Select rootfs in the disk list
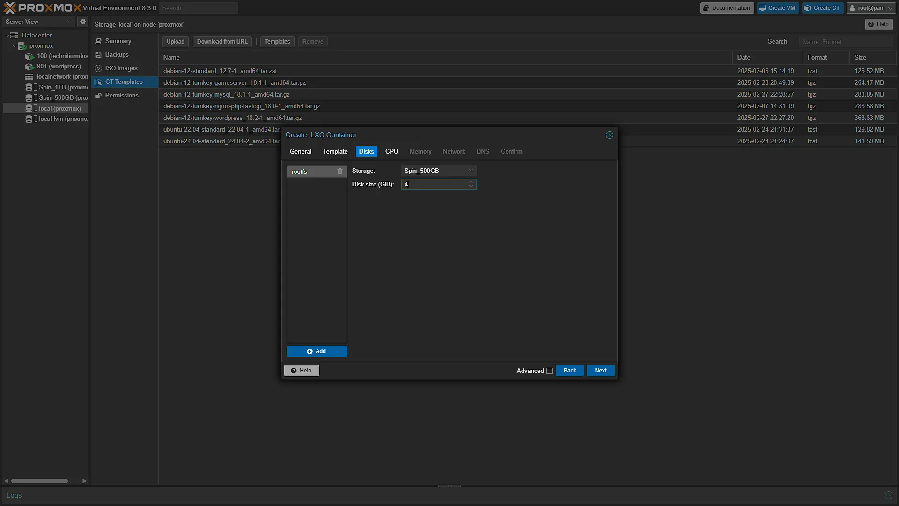The width and height of the screenshot is (899, 506). [317, 171]
